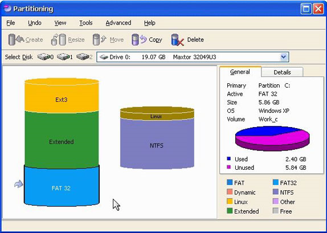The height and width of the screenshot is (233, 327).
Task: Click the Linux legend color swatch
Action: [x=230, y=202]
